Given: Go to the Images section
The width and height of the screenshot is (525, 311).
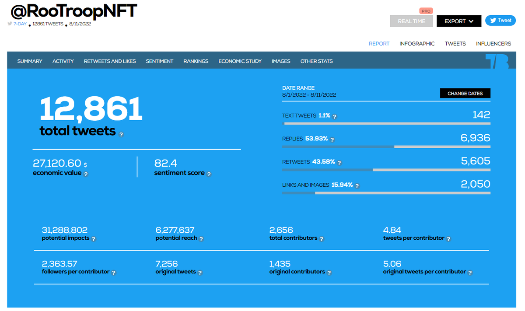Looking at the screenshot, I should (x=281, y=61).
